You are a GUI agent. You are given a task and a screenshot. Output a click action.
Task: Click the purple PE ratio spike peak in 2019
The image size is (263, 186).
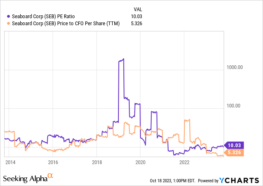(x=123, y=59)
